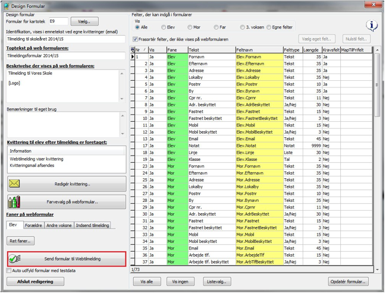Click the envelope icon on Redigér kvittering

pyautogui.click(x=14, y=184)
